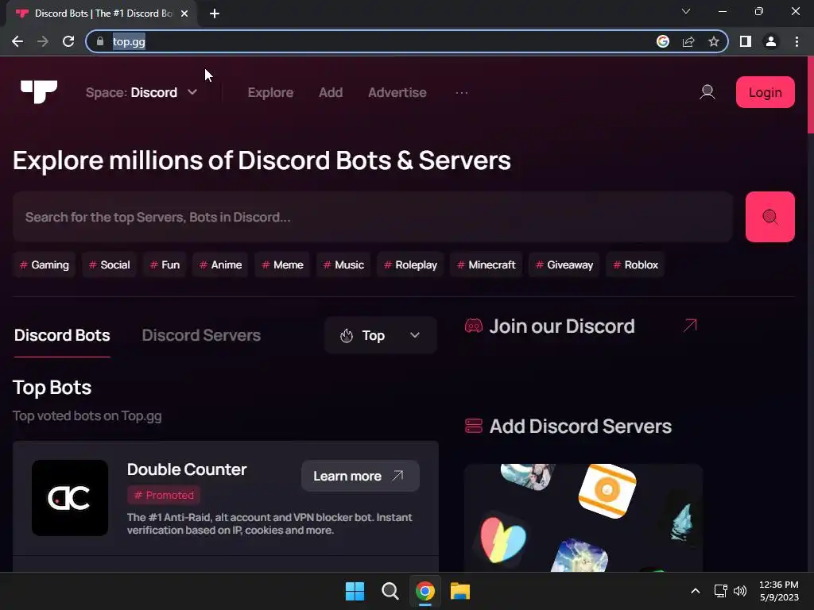
Task: Click the Double Counter bot logo
Action: coord(70,498)
